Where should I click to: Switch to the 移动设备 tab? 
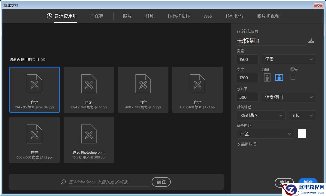tap(234, 16)
